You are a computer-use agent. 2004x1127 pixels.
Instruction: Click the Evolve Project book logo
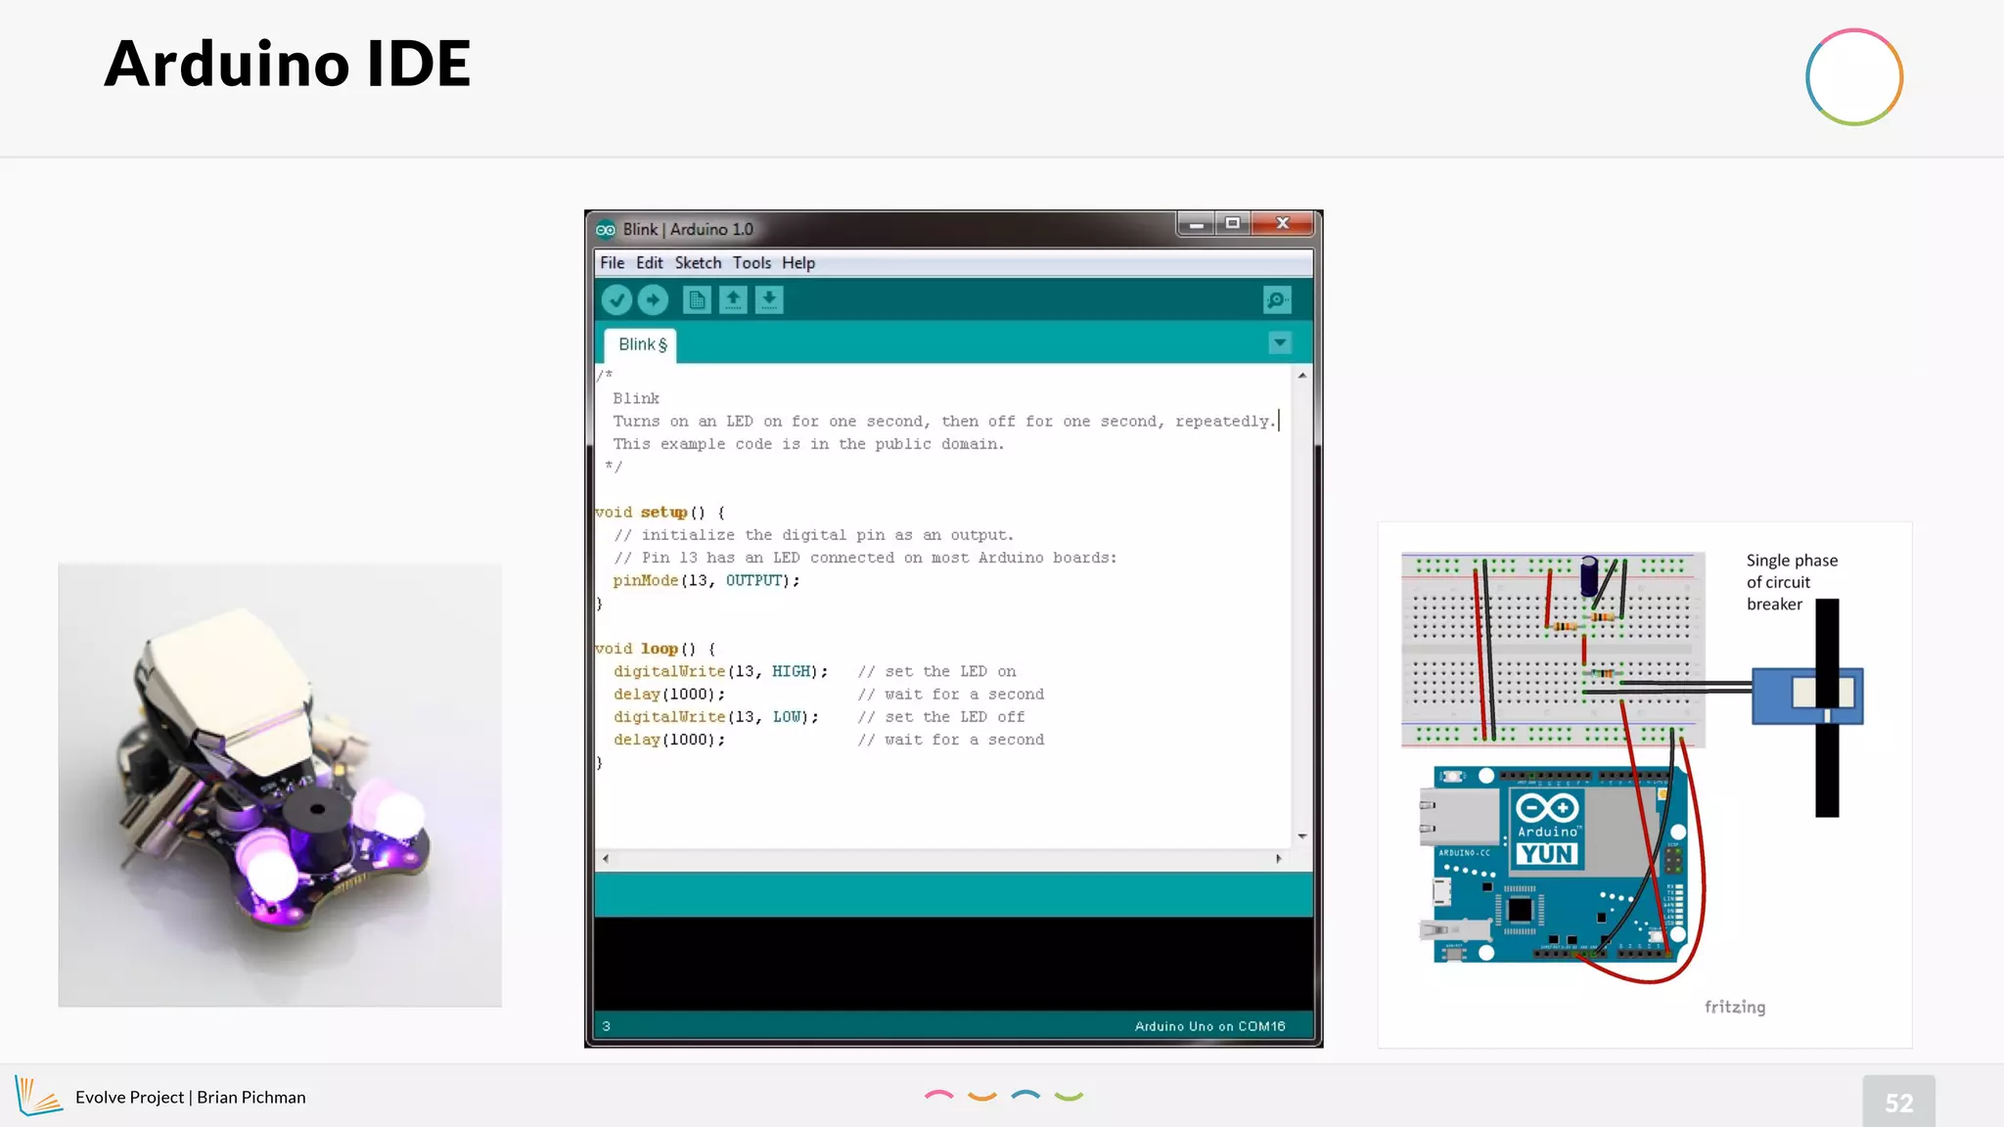(38, 1096)
